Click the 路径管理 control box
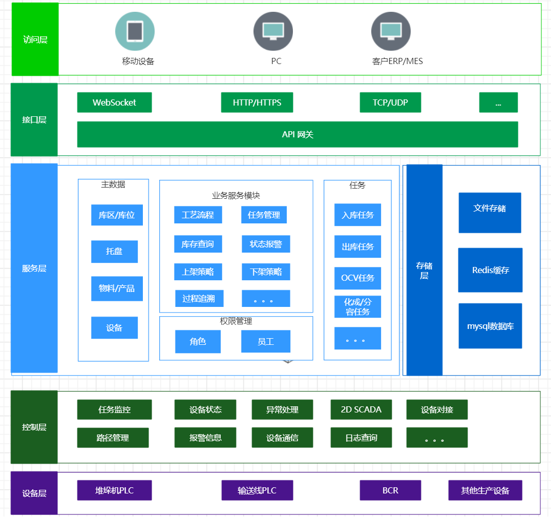Image resolution: width=551 pixels, height=517 pixels. pyautogui.click(x=113, y=438)
